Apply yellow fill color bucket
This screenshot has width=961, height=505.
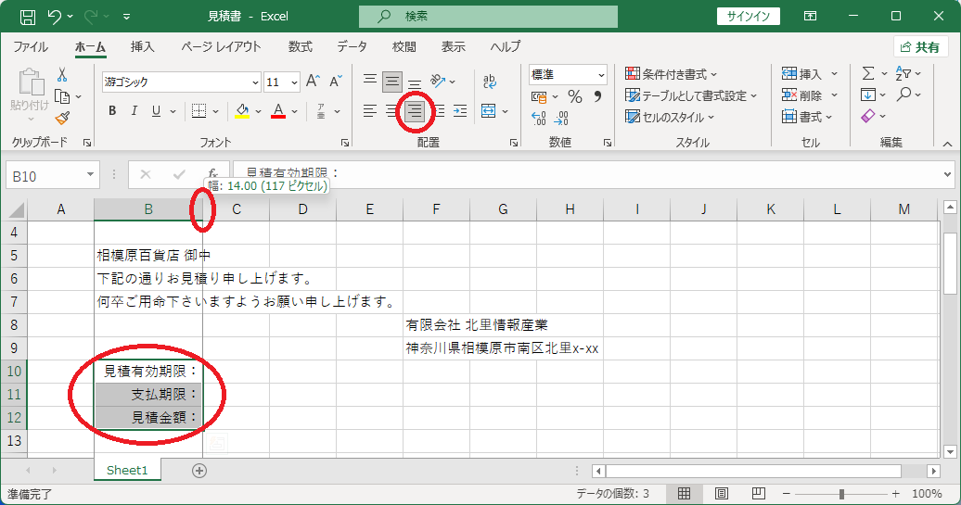[243, 111]
